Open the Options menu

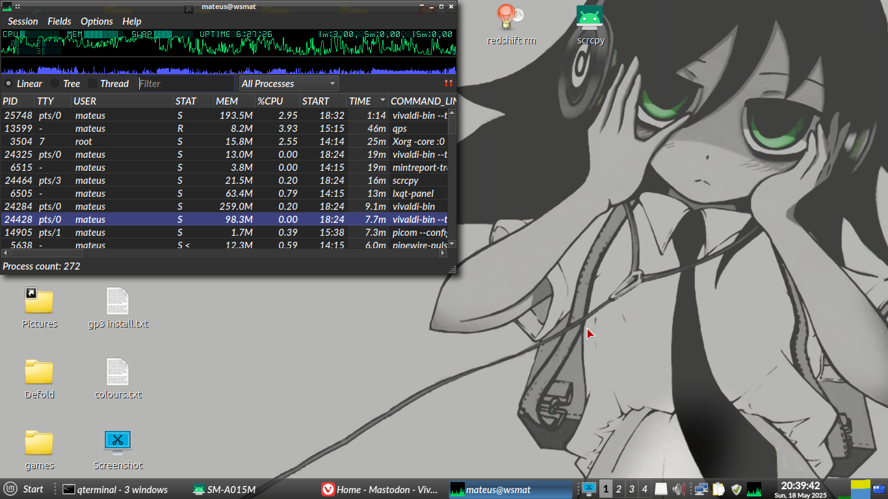coord(97,21)
